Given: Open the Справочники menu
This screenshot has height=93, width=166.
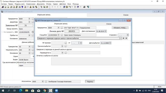Looking at the screenshot, I should (31, 4).
